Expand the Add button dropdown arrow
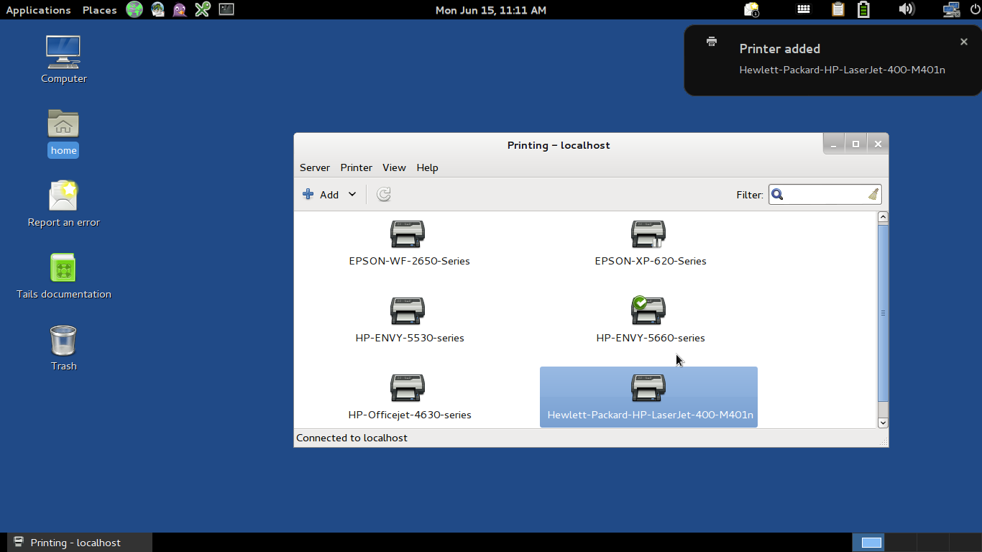 [352, 194]
